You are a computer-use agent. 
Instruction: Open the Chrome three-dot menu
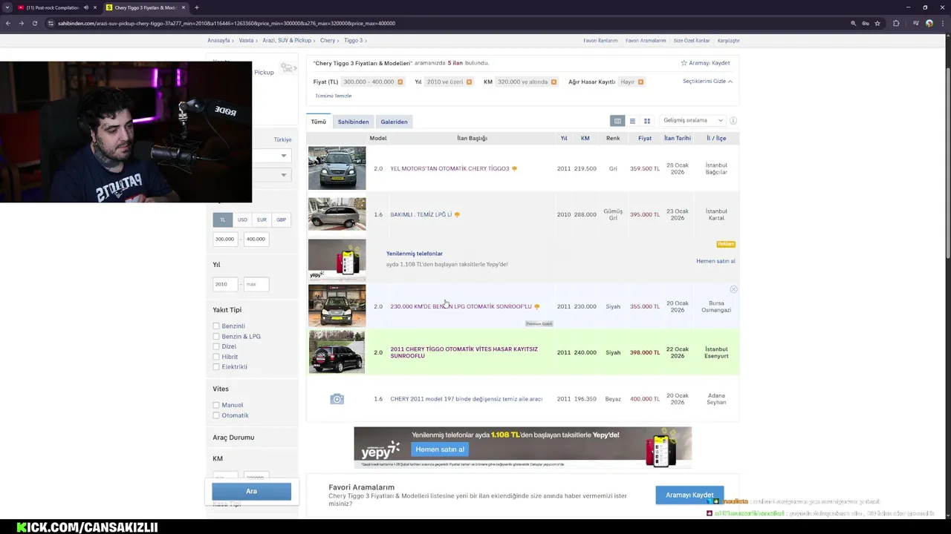(x=943, y=23)
